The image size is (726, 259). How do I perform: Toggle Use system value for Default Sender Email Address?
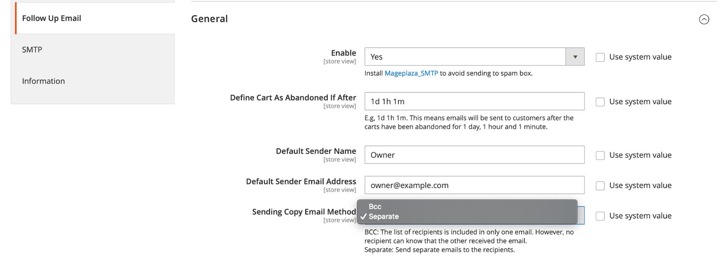point(600,186)
